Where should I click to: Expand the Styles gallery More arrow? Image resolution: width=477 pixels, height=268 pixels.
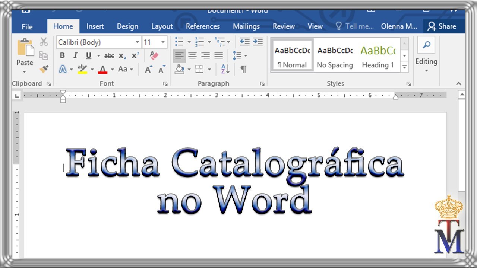pos(405,67)
